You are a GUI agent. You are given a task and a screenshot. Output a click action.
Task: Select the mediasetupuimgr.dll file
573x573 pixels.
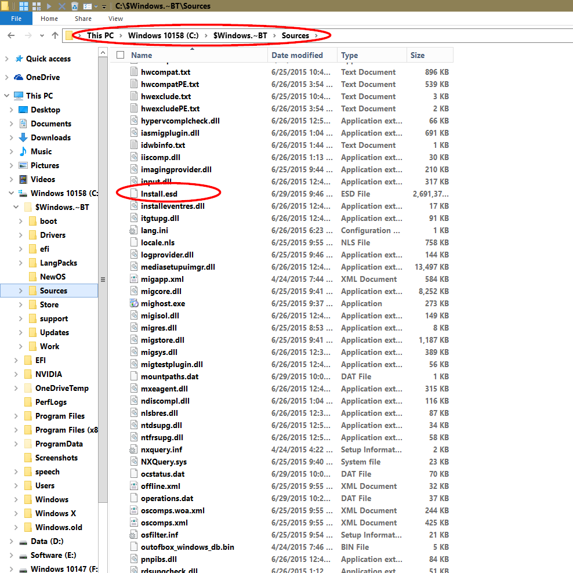tap(178, 267)
